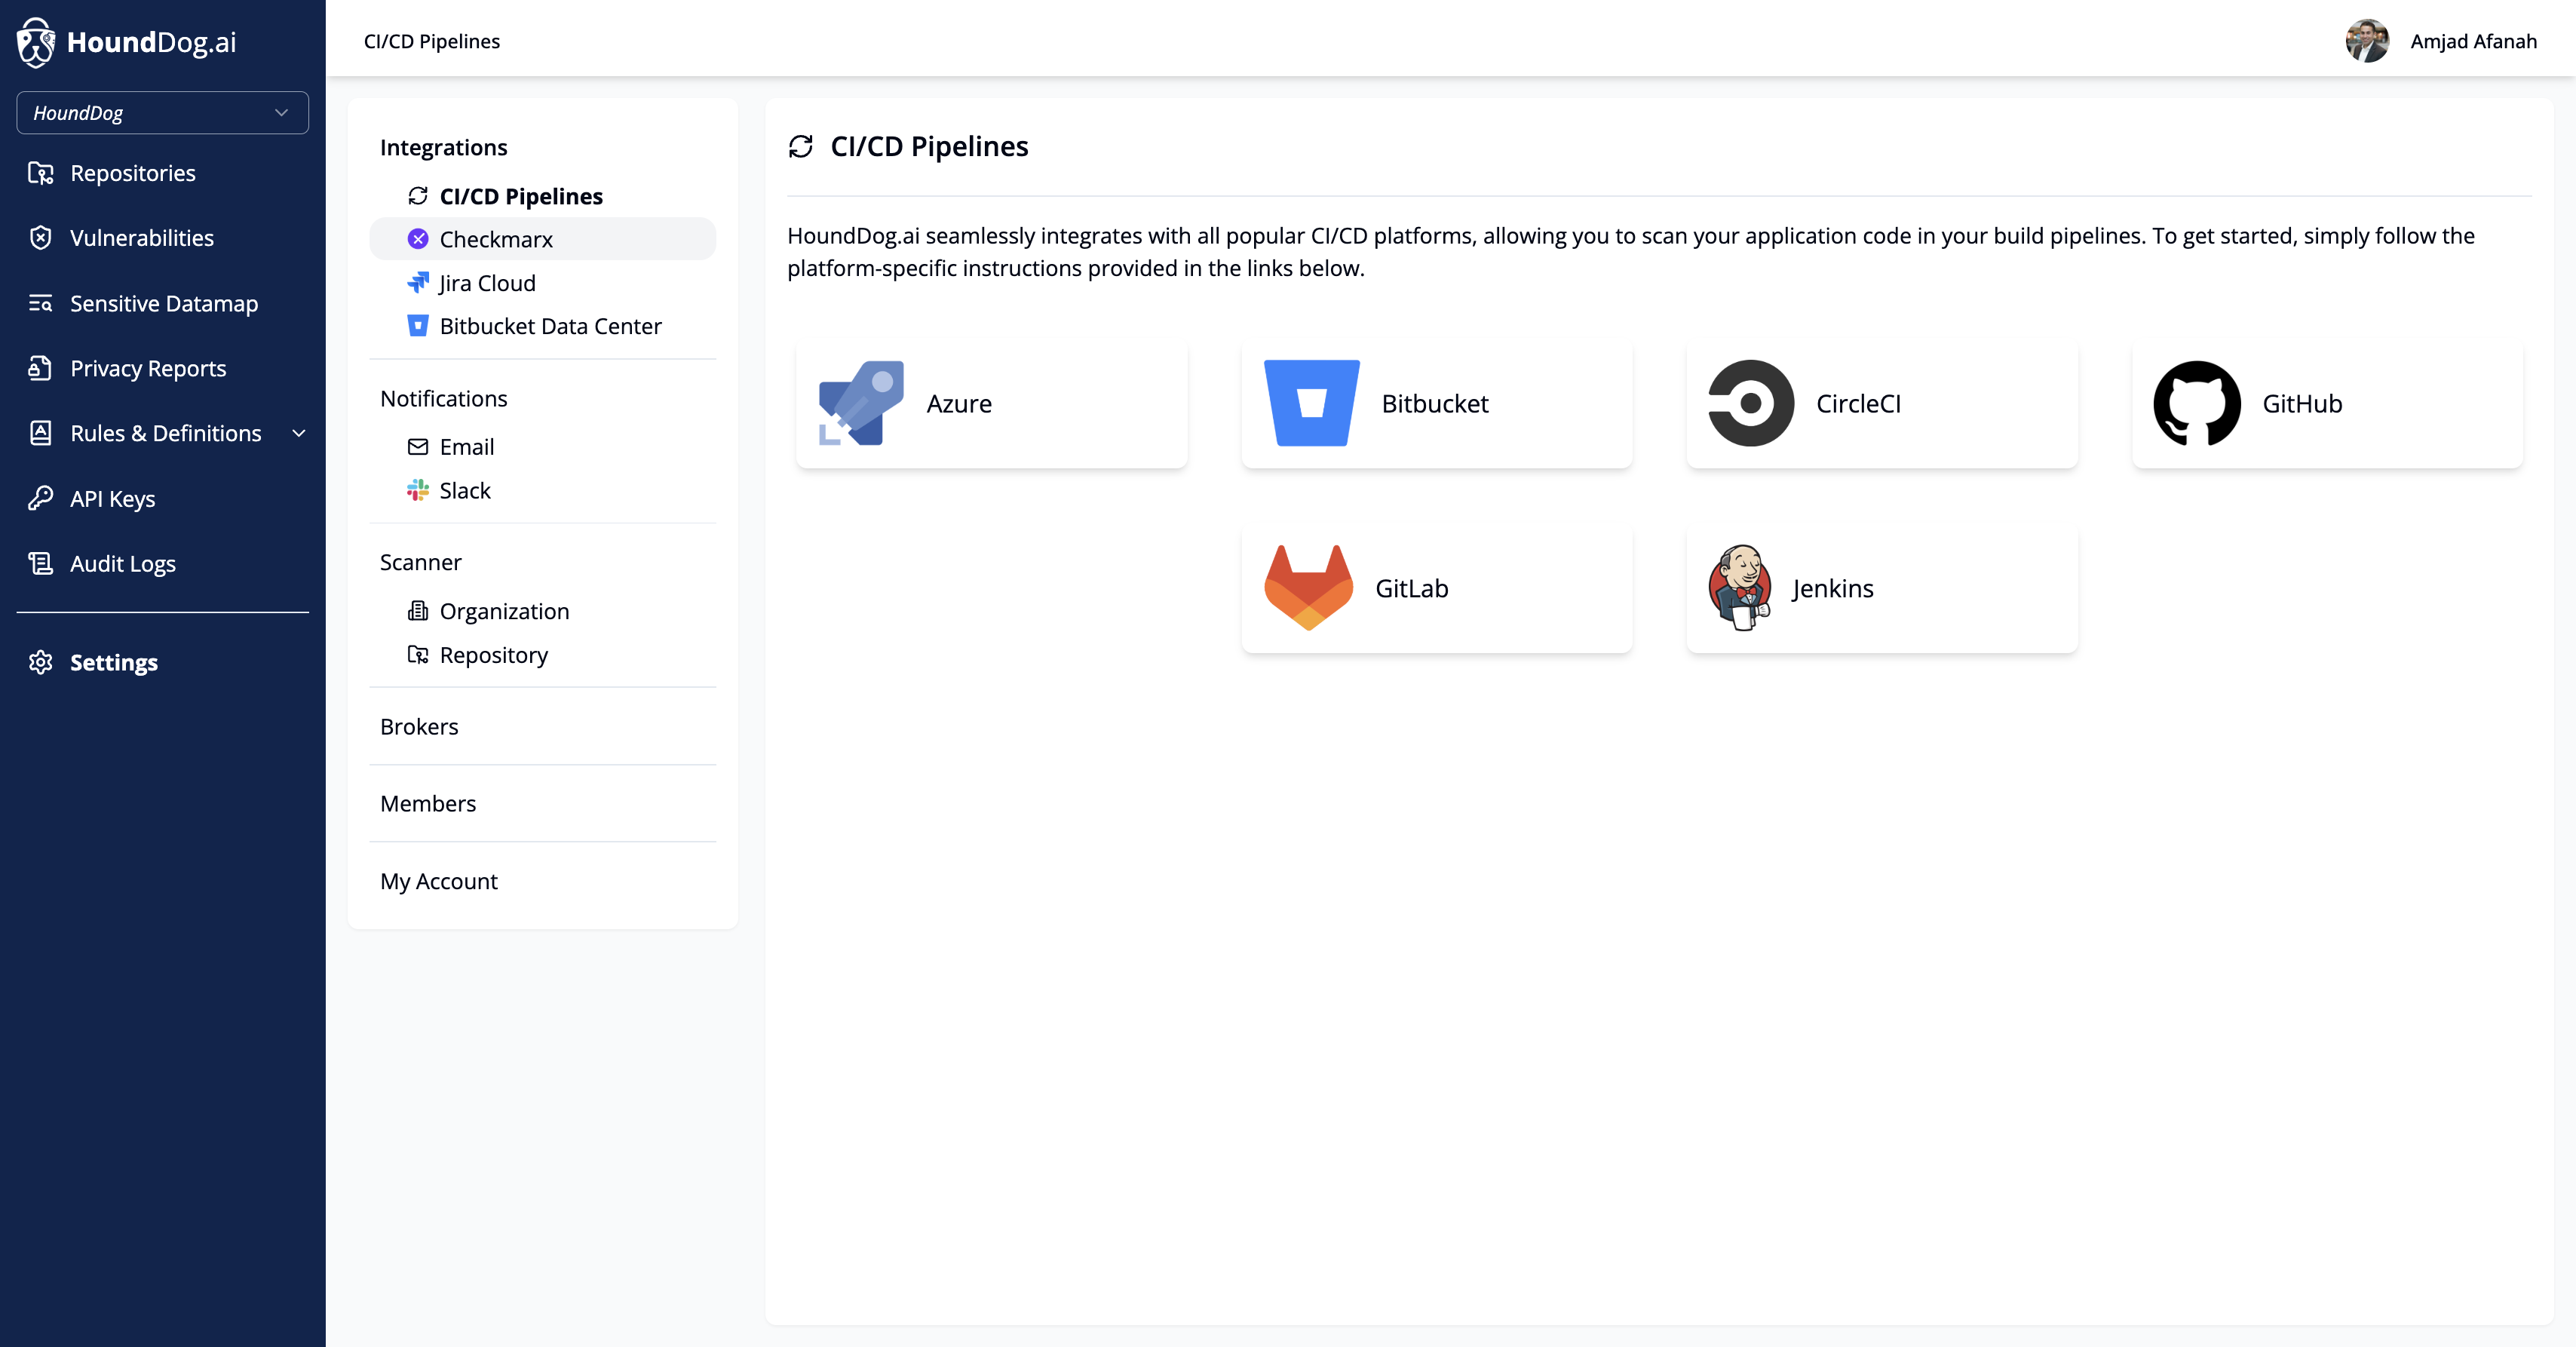The width and height of the screenshot is (2576, 1347).
Task: Click the main heading refresh icon
Action: click(x=801, y=147)
